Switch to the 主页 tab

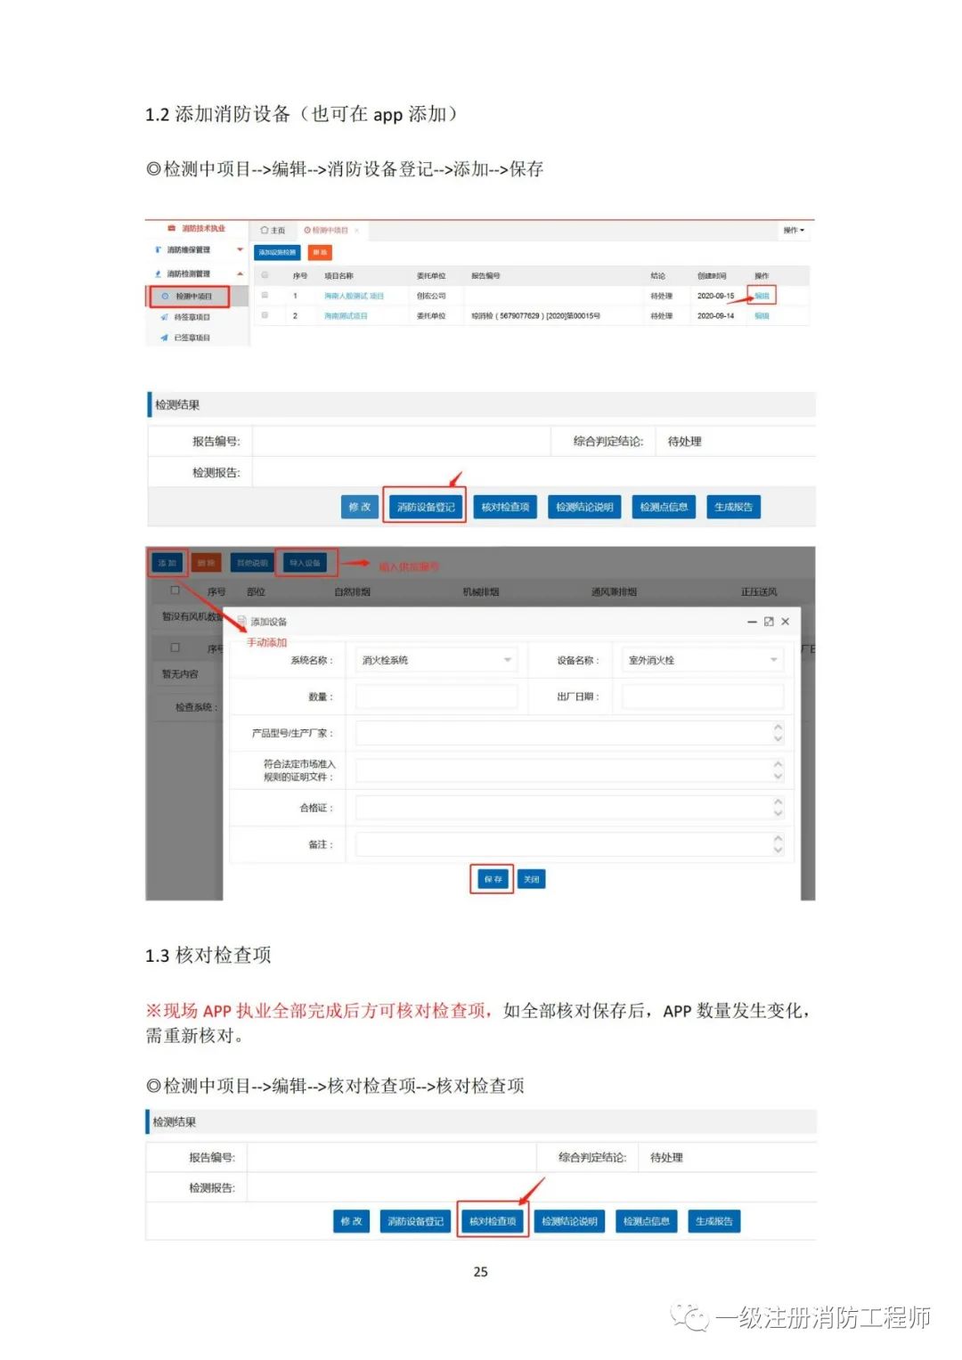coord(273,230)
